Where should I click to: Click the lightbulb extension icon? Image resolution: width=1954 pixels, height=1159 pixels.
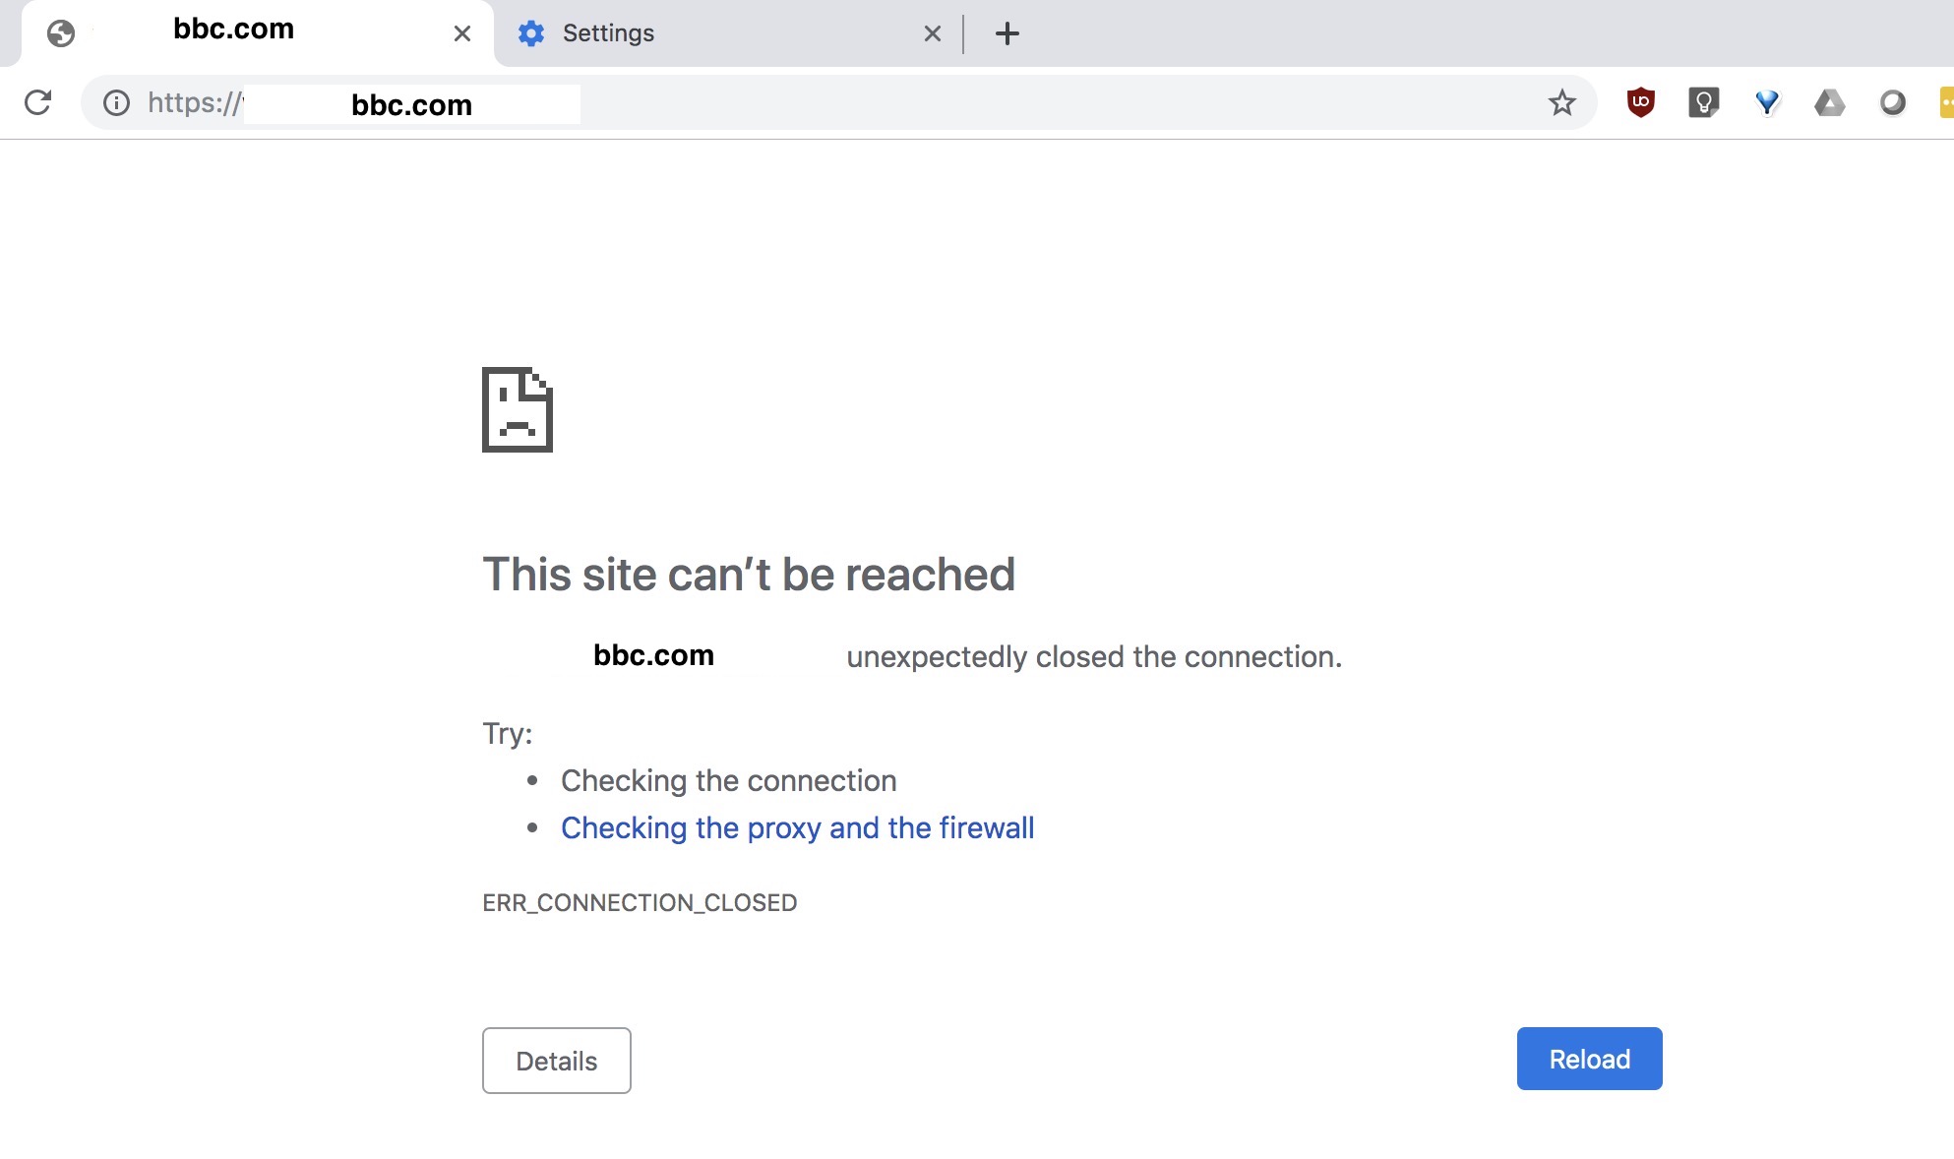pyautogui.click(x=1703, y=102)
